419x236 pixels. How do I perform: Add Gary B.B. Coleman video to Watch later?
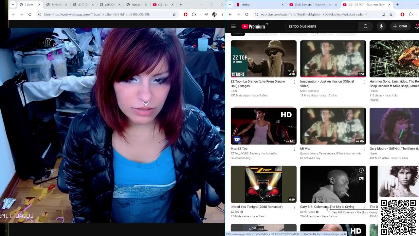(x=361, y=170)
